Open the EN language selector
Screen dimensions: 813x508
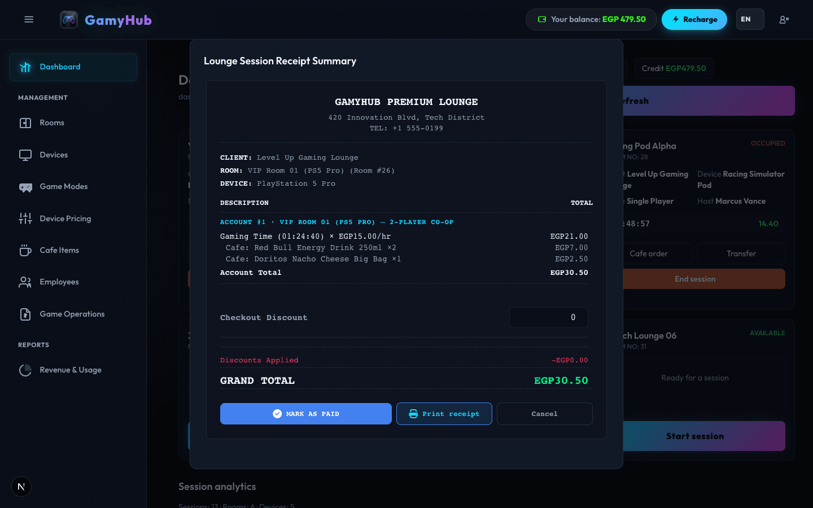click(750, 19)
